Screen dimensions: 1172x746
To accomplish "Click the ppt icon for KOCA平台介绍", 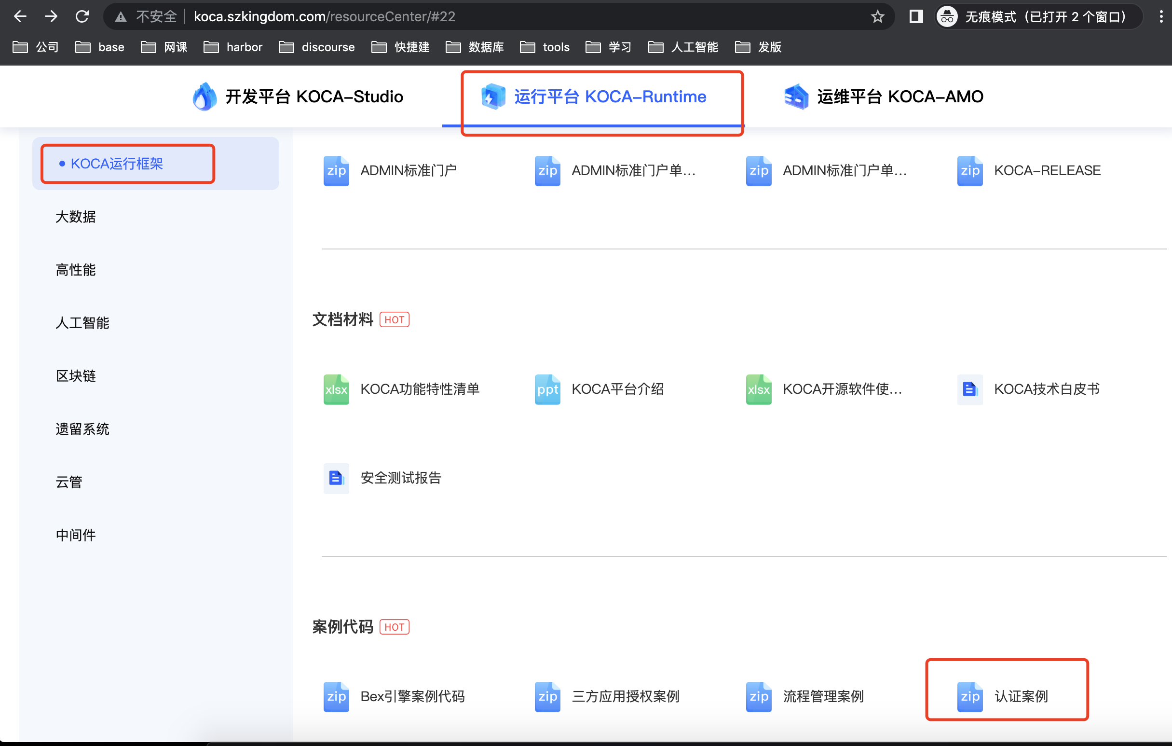I will (x=547, y=389).
